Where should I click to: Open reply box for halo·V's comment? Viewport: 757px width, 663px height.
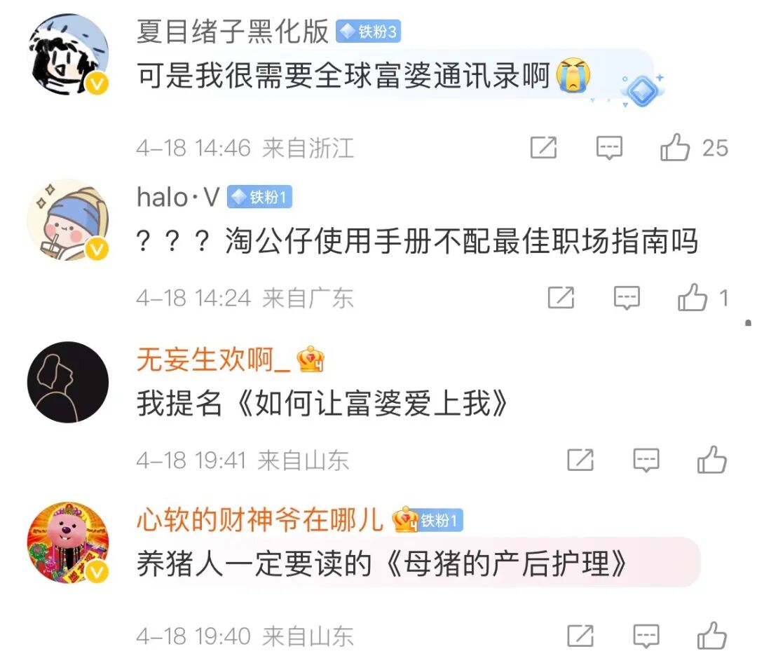click(x=627, y=297)
